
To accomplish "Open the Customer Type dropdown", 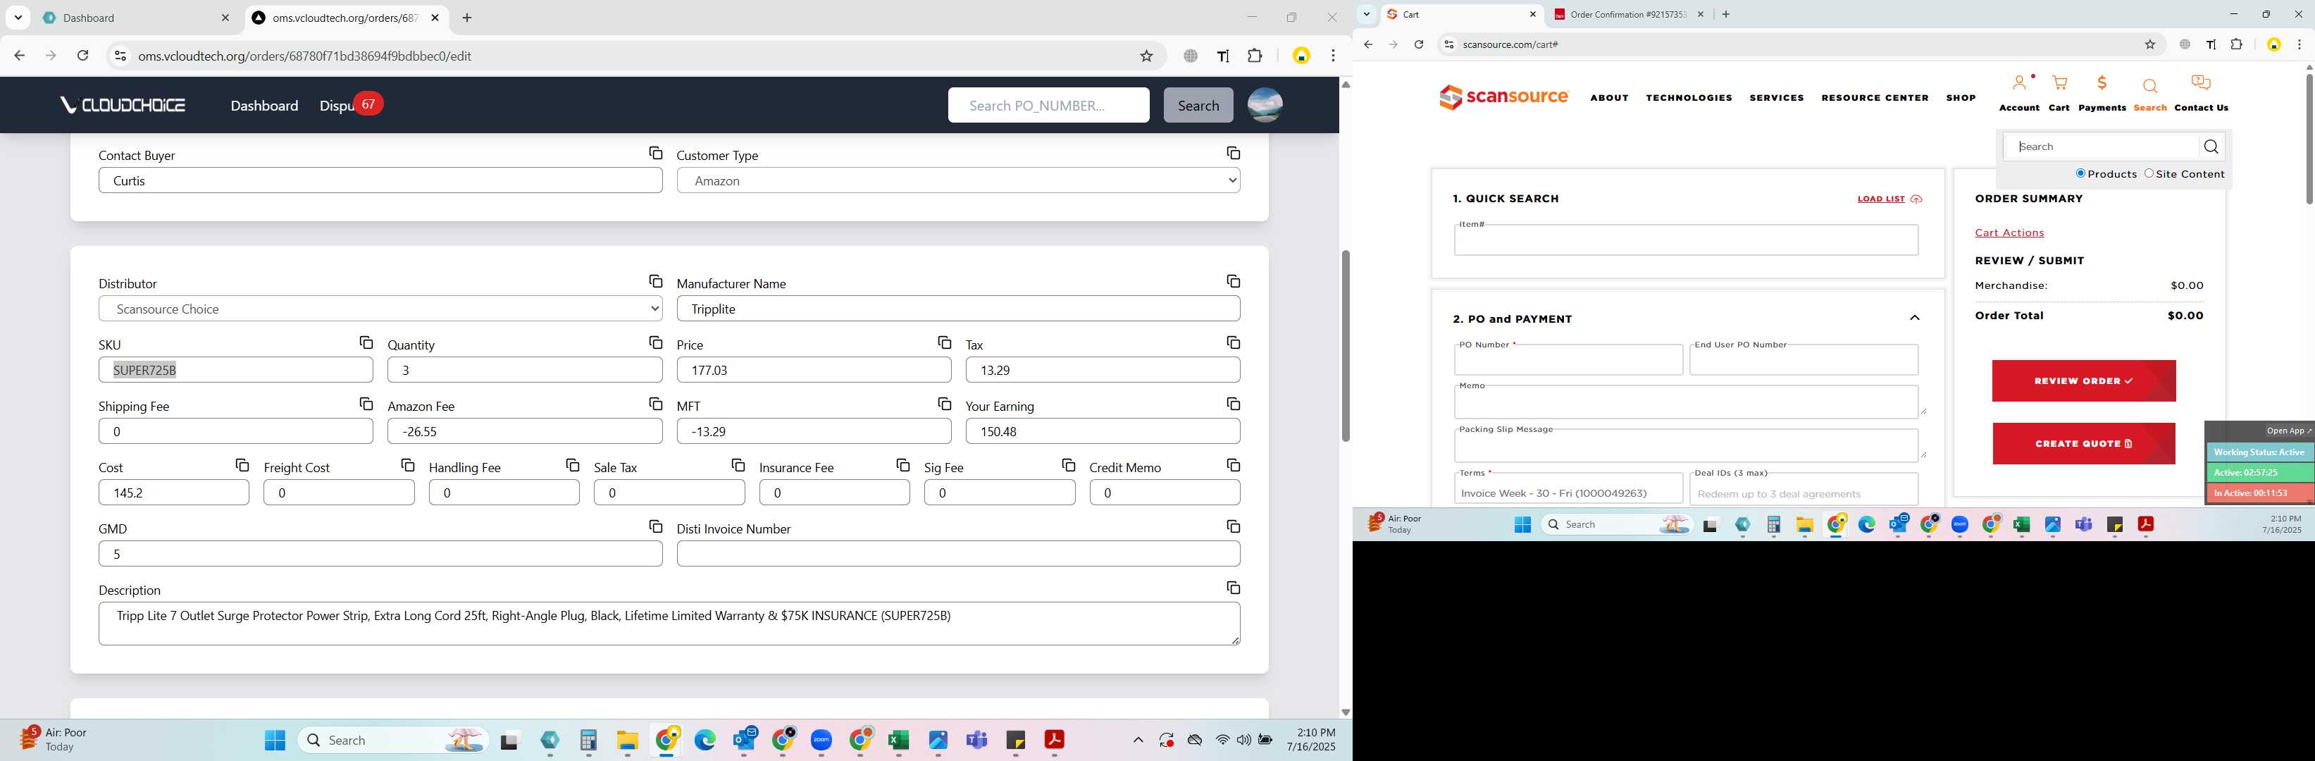I will tap(958, 180).
